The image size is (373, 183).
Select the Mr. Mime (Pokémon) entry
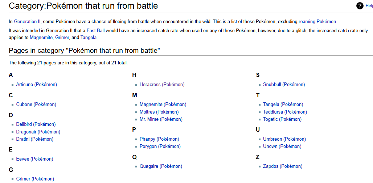161,119
